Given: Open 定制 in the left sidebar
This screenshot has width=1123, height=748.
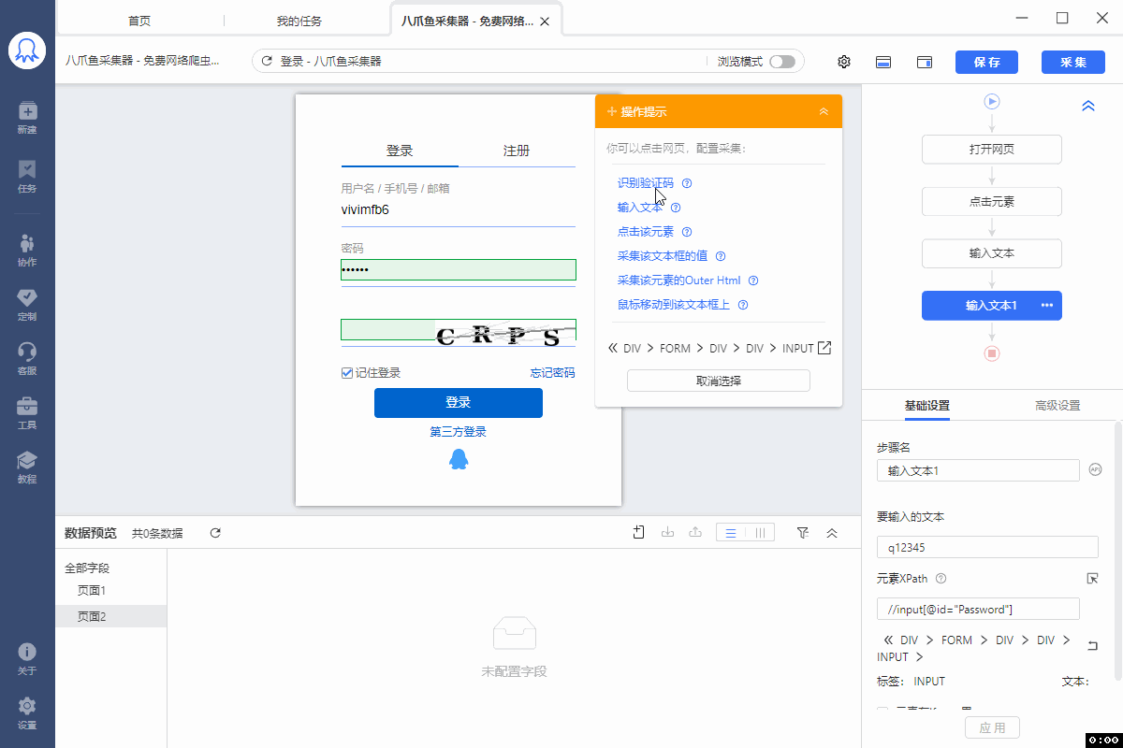Looking at the screenshot, I should pos(27,304).
